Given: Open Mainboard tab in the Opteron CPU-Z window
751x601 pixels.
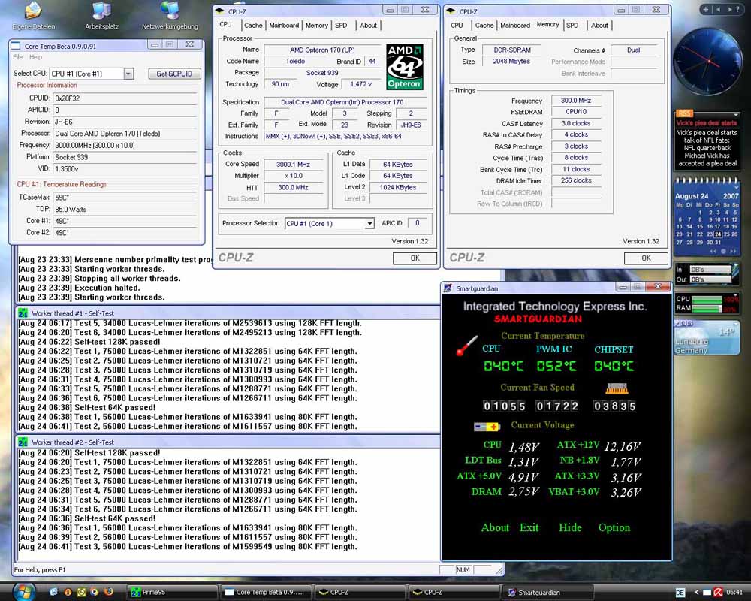Looking at the screenshot, I should [284, 26].
